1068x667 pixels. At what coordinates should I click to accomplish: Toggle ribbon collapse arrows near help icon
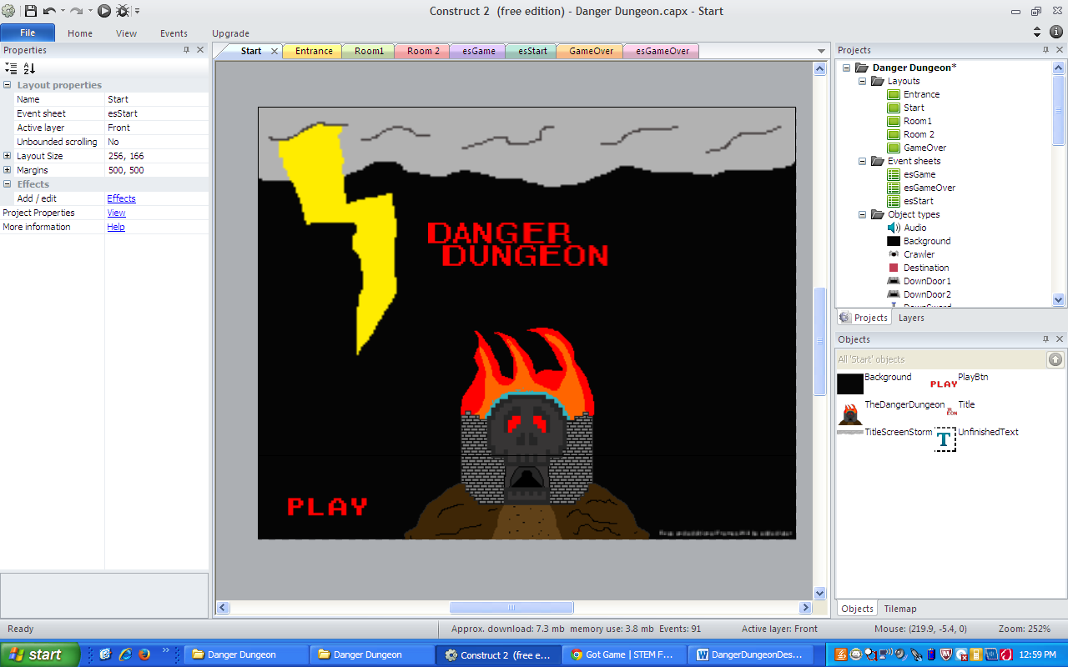[x=1037, y=33]
